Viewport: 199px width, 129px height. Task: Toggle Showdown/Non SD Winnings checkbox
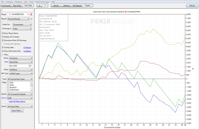[3, 40]
